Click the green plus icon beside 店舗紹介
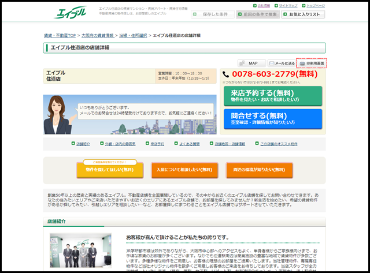 (x=73, y=144)
